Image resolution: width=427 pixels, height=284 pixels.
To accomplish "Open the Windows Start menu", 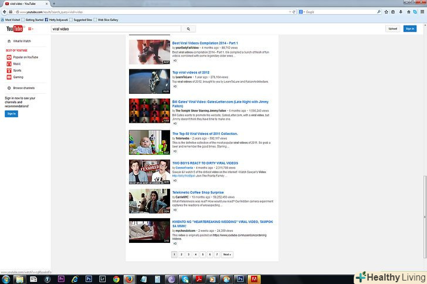I will coord(6,279).
